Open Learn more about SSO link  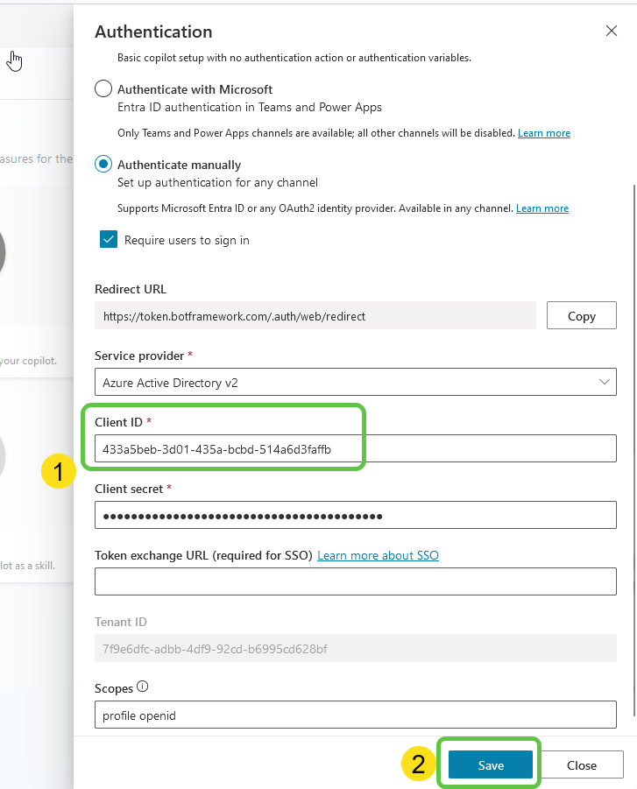[x=378, y=555]
